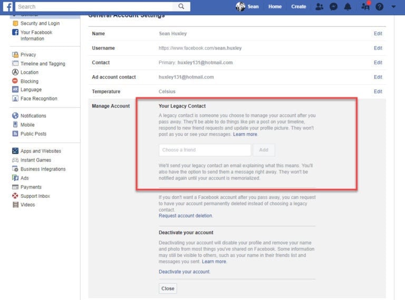The width and height of the screenshot is (405, 300).
Task: Open the Friend Requests icon
Action: click(319, 6)
